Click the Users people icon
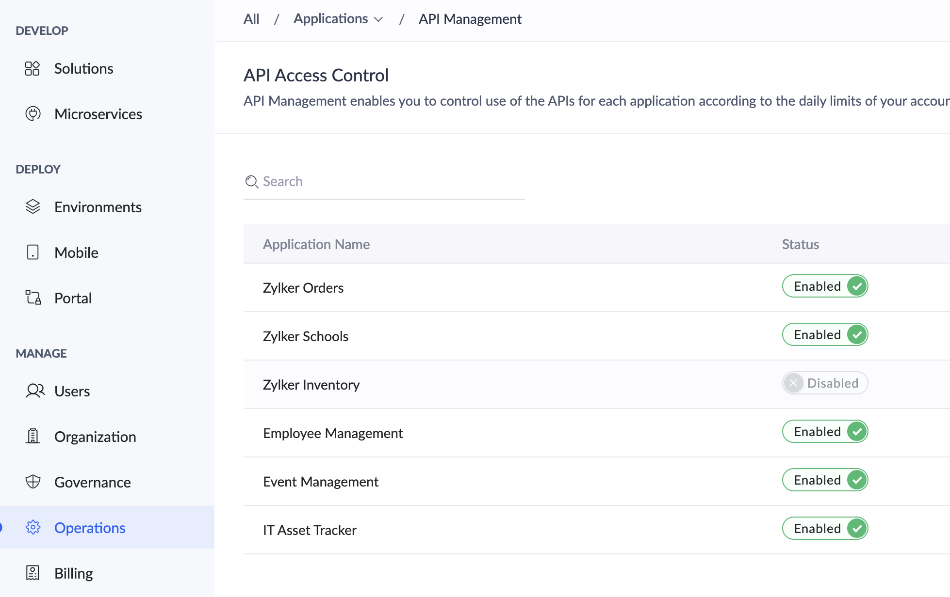This screenshot has height=597, width=950. click(x=34, y=391)
